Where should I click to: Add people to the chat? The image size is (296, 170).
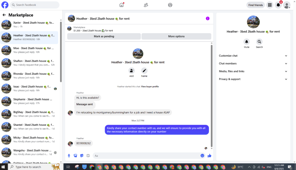pyautogui.click(x=131, y=71)
